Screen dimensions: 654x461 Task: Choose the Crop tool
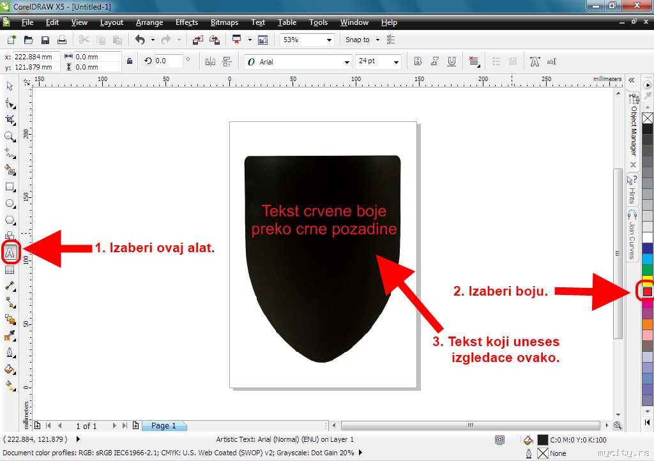pos(10,119)
